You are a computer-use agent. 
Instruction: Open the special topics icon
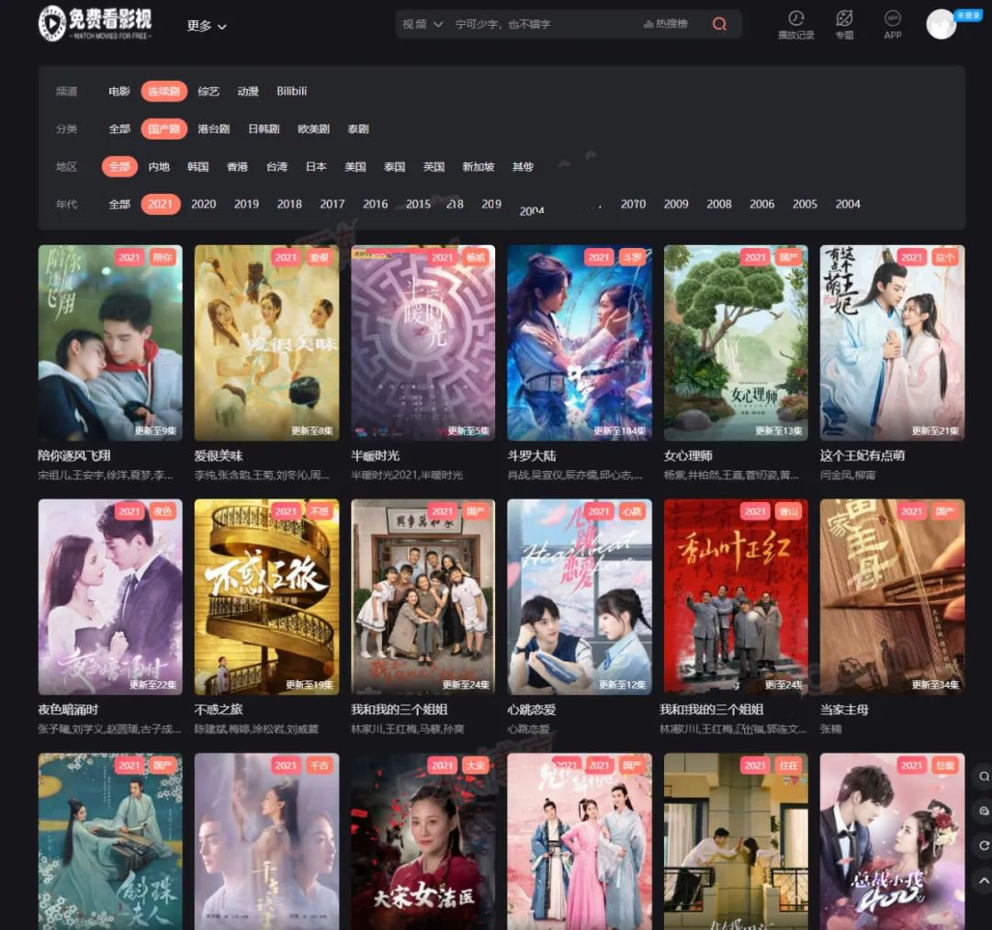pyautogui.click(x=844, y=18)
